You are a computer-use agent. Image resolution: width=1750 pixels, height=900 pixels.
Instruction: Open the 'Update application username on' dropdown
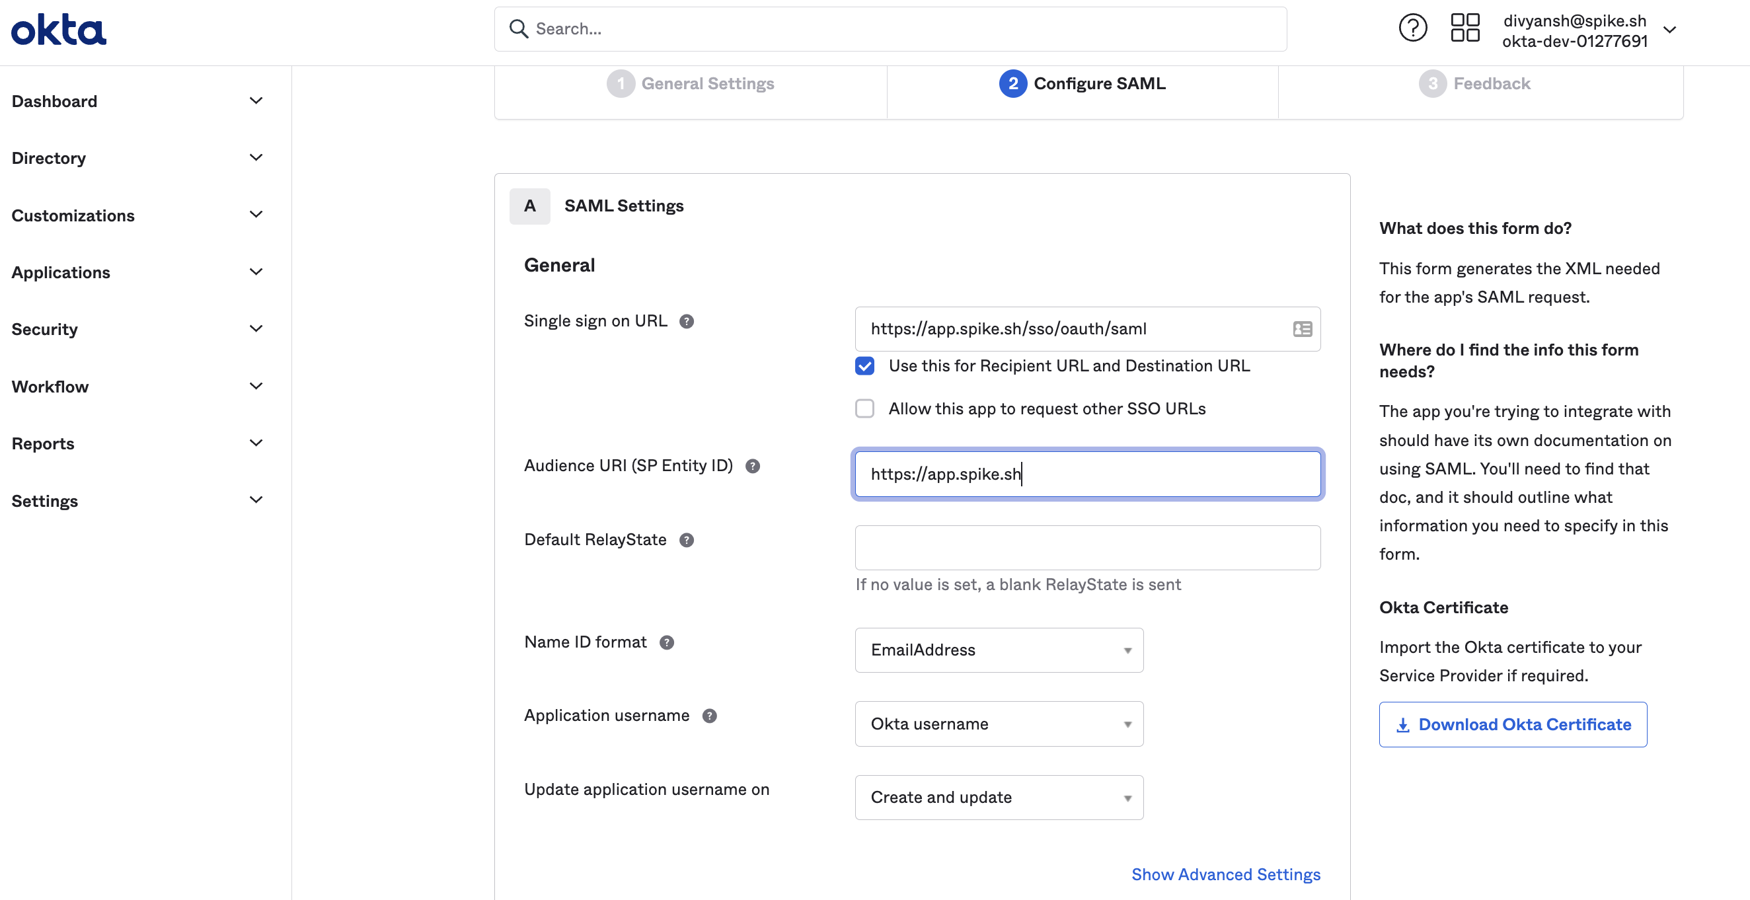tap(999, 798)
